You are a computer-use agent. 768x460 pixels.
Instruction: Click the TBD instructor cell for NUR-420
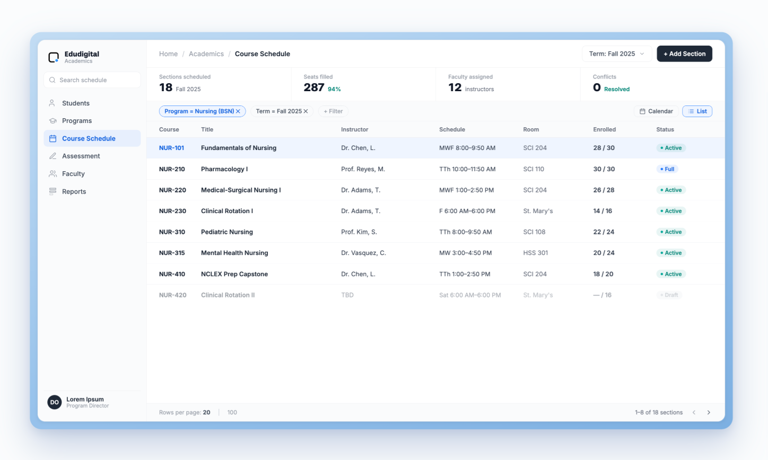coord(347,295)
